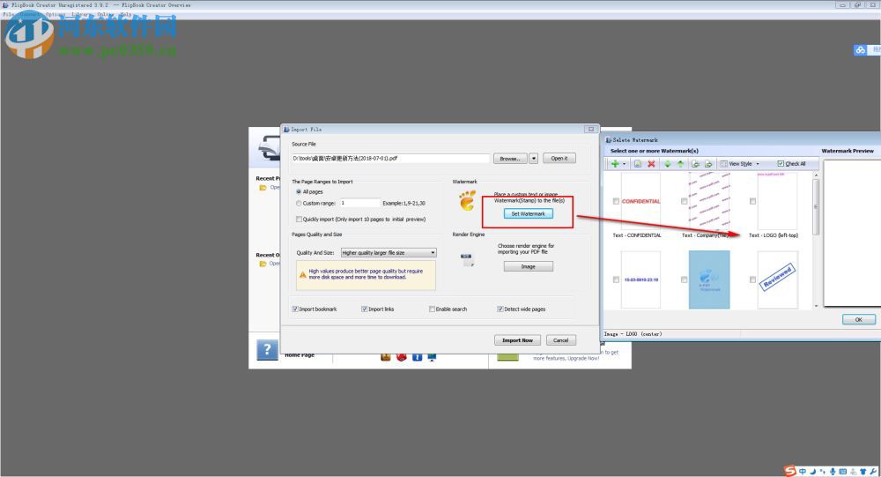This screenshot has width=881, height=477.
Task: Delete watermark using red X icon
Action: tap(651, 164)
